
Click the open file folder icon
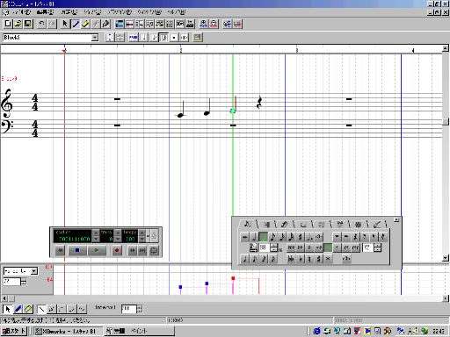[x=18, y=24]
